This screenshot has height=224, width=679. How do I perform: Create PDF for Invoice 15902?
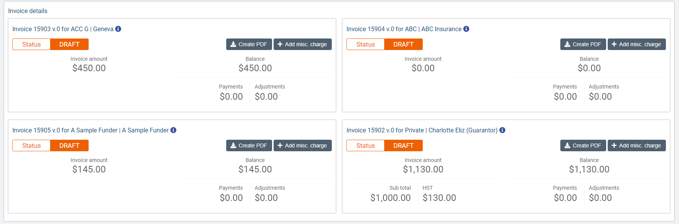click(583, 145)
